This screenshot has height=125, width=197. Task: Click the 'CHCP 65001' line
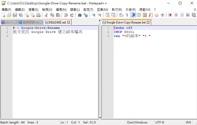[124, 32]
